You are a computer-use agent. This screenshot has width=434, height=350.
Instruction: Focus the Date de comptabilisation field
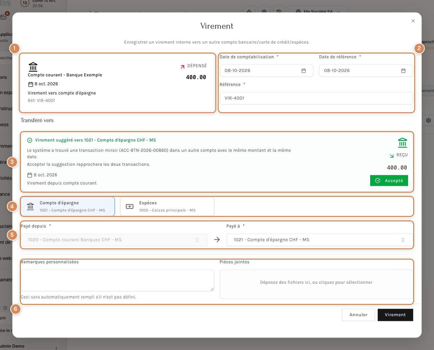tap(266, 71)
